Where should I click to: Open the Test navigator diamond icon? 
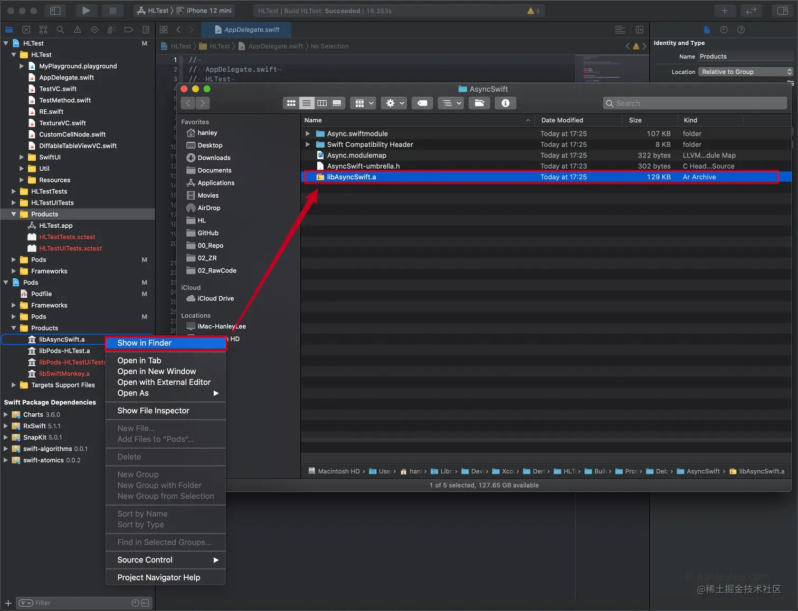(x=94, y=30)
